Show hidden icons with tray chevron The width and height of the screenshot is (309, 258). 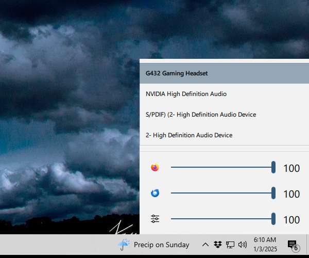205,245
